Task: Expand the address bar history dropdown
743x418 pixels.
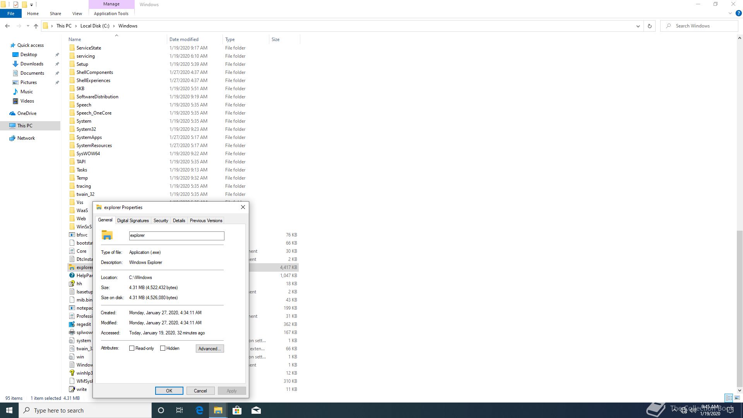Action: coord(638,26)
